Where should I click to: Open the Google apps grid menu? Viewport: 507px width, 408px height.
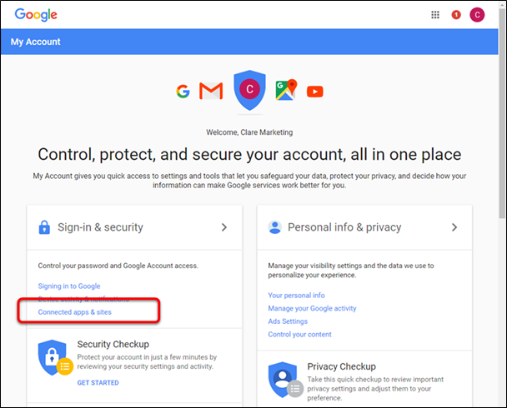tap(435, 15)
